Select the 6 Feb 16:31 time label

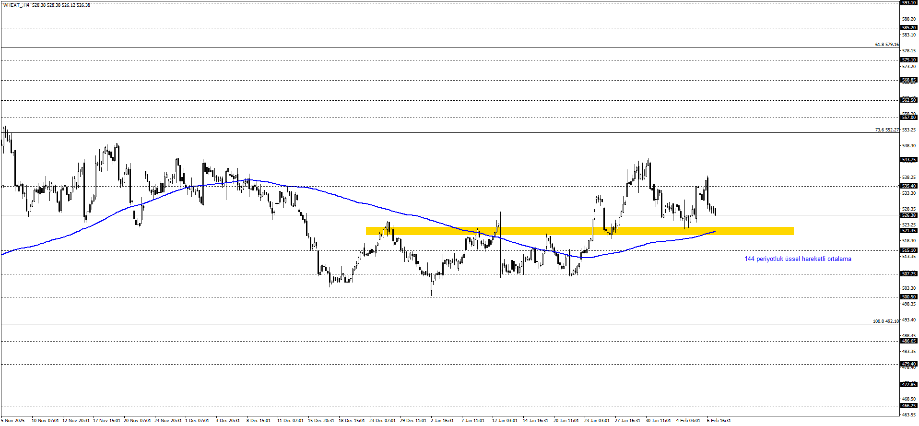click(719, 421)
